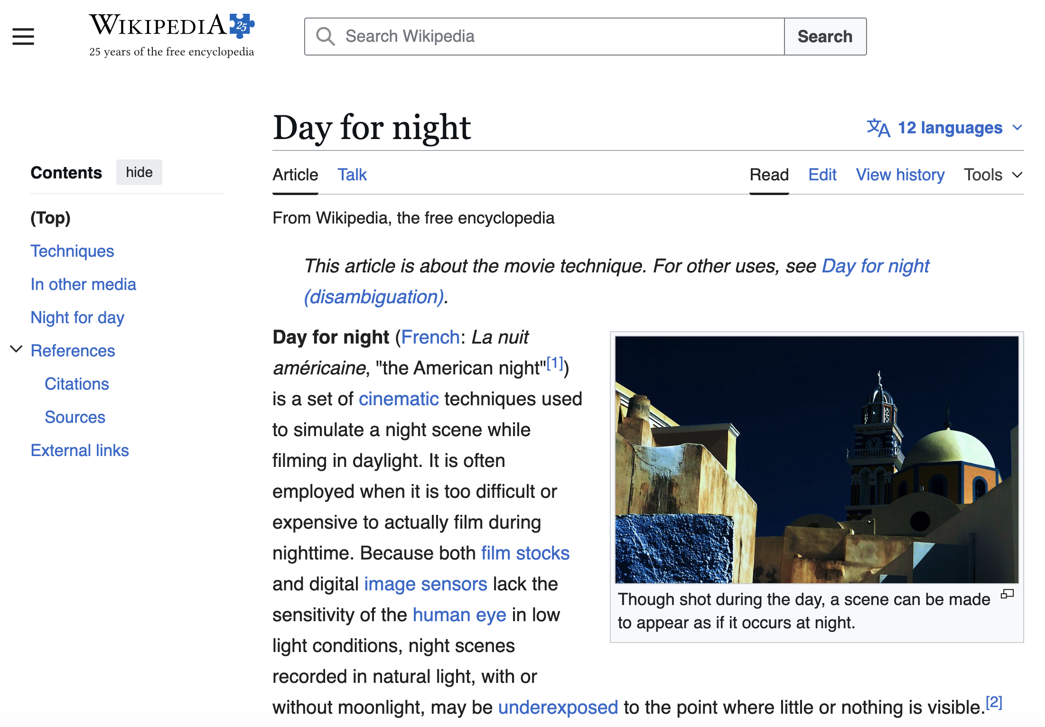The width and height of the screenshot is (1045, 727).
Task: Click the magnifier icon in search box
Action: pyautogui.click(x=326, y=37)
